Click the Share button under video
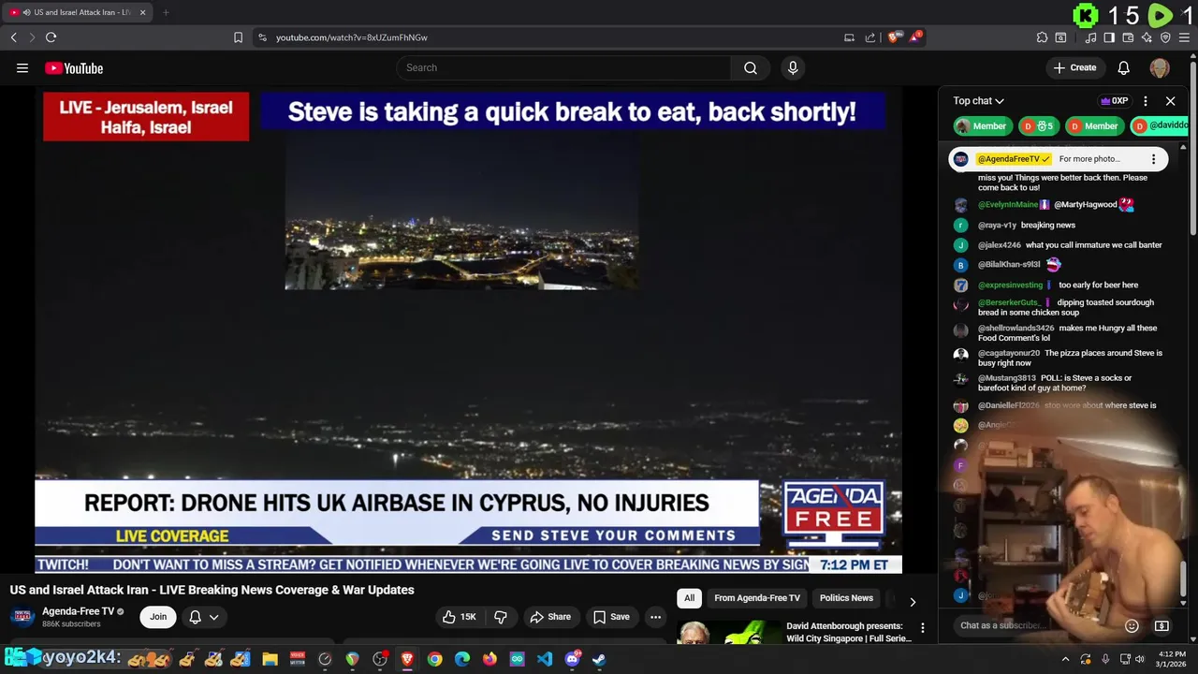This screenshot has height=674, width=1198. point(550,617)
